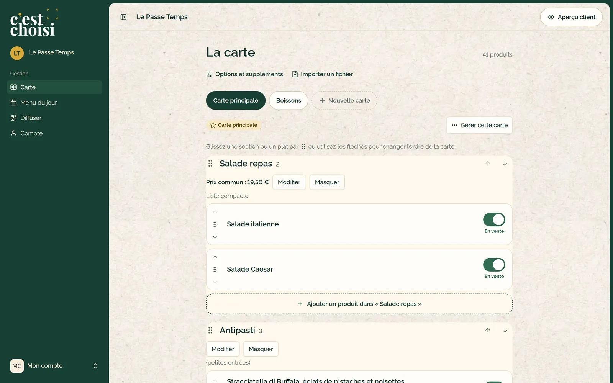Move Salade repas section down arrow
Viewport: 613px width, 383px height.
tap(505, 164)
